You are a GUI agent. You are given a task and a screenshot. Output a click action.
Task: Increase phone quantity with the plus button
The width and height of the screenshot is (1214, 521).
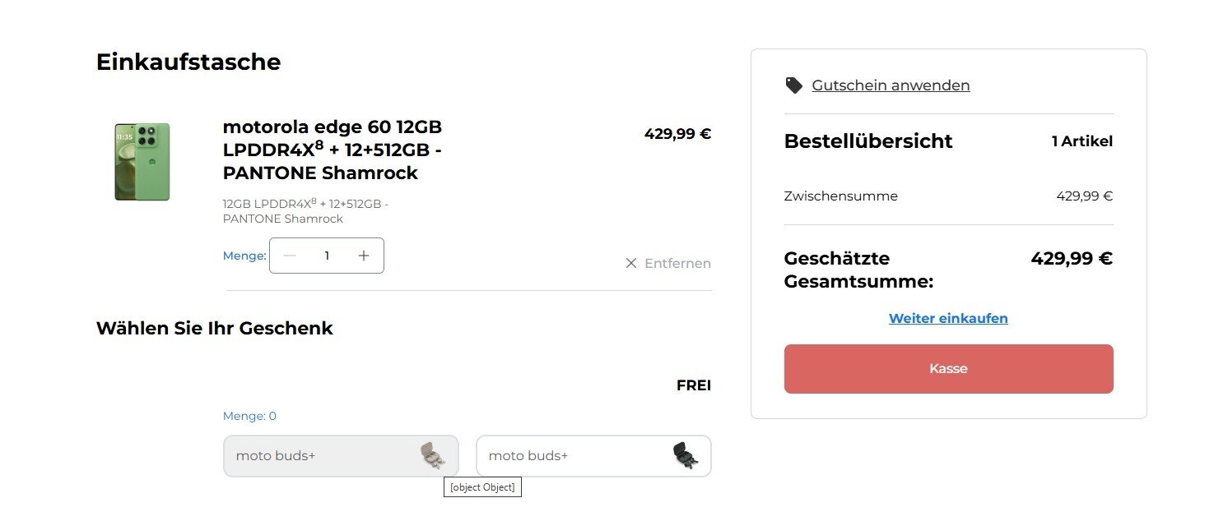click(364, 256)
